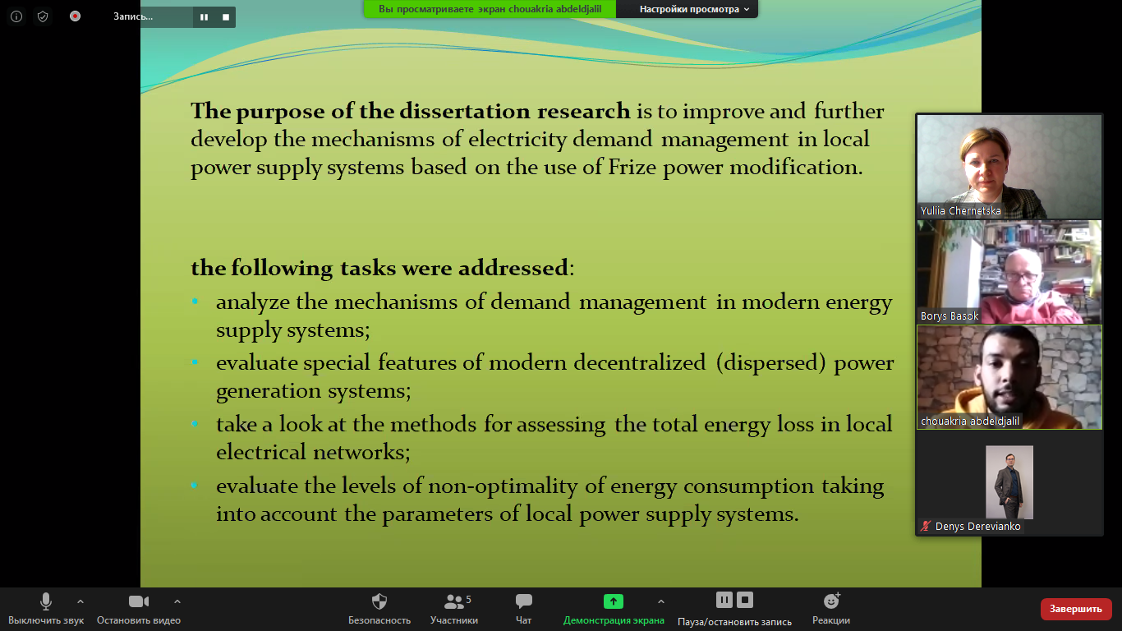The height and width of the screenshot is (631, 1122).
Task: Select Yuliia Chernetska video thumbnail
Action: (1009, 166)
